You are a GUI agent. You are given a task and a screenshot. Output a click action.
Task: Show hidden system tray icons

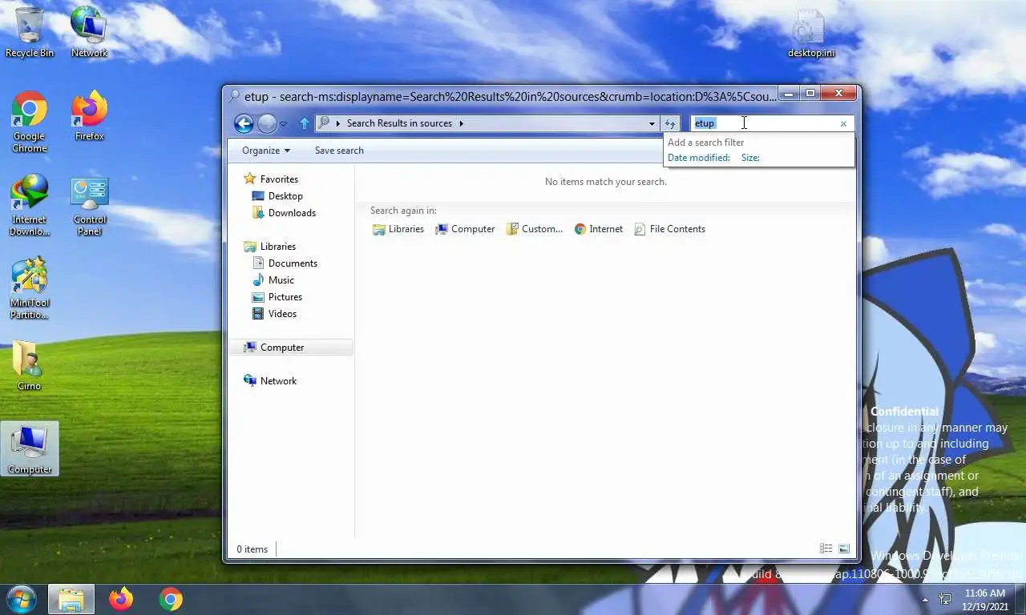[x=925, y=599]
